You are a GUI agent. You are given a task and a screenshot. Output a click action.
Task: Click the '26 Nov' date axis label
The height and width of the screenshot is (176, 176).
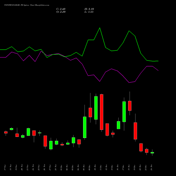point(44,168)
